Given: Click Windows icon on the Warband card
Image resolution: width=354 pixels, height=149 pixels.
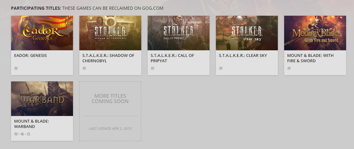Looking at the screenshot, I should tap(16, 134).
